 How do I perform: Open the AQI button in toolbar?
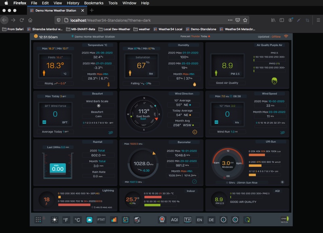pos(174,220)
